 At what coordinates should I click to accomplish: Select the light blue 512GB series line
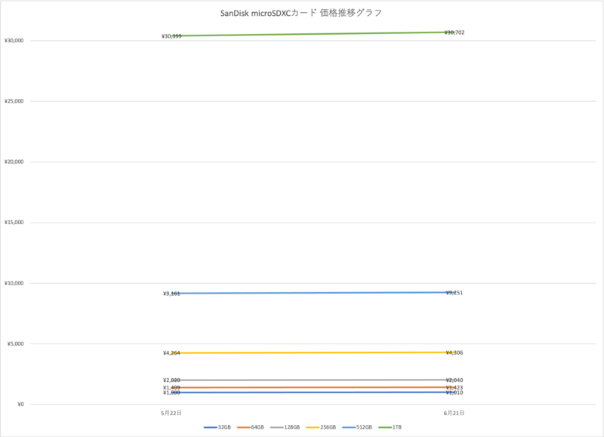[x=313, y=293]
